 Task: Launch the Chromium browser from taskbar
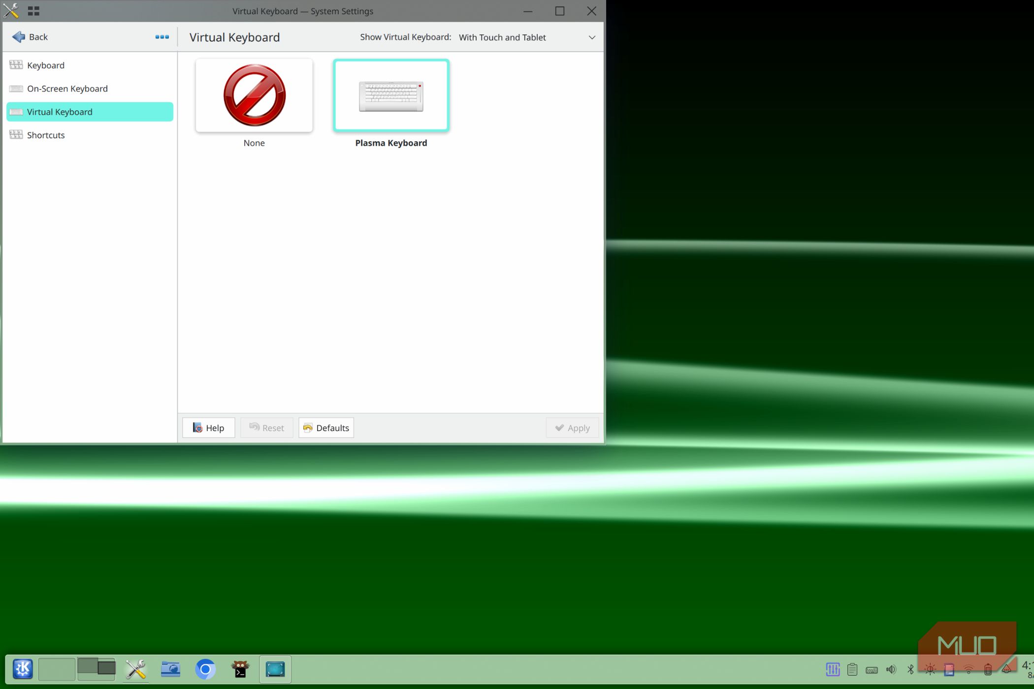coord(205,669)
